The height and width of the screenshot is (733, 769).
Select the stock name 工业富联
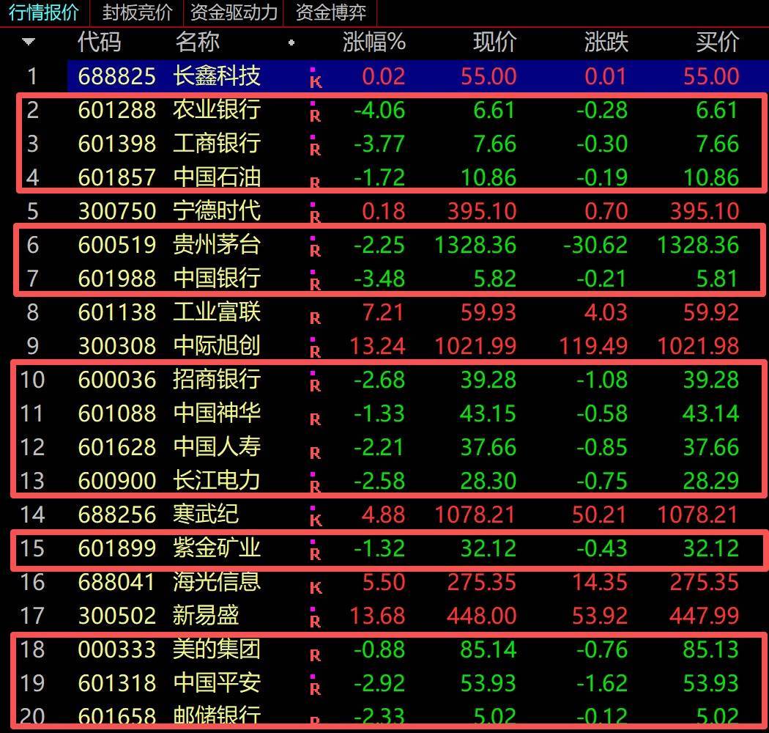217,312
